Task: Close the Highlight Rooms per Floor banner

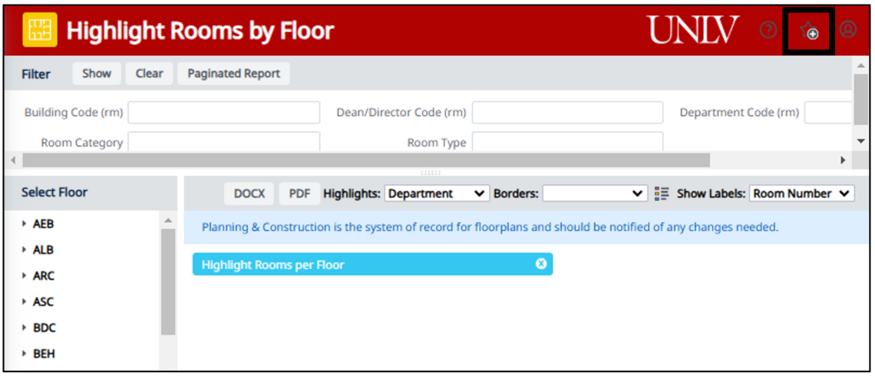Action: coord(541,264)
